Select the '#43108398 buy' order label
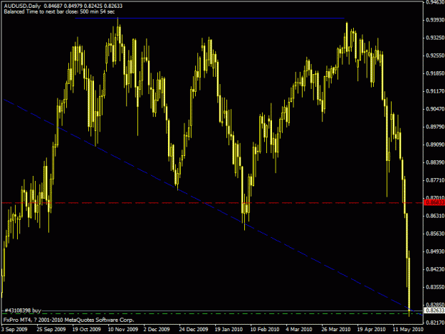Viewport: 445px width, 334px height. (x=23, y=310)
